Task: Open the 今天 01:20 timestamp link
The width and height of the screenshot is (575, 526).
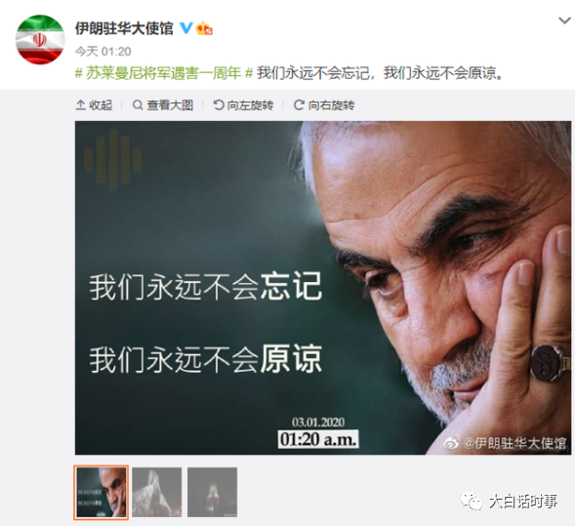Action: (x=103, y=52)
